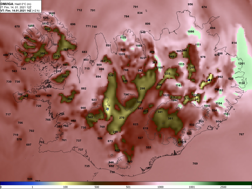Screen dimensions: 252x189
Task: Select the 1104 label
Action: click(219, 103)
